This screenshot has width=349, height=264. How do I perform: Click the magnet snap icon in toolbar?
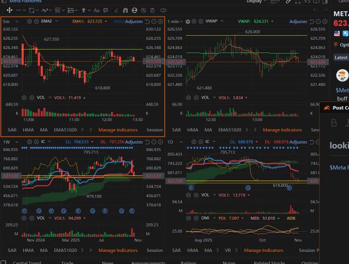pos(125,10)
